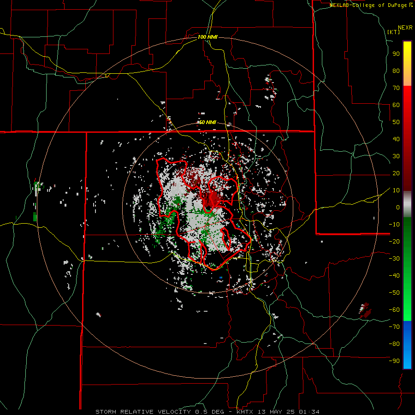Select the 0.5 DEG elevation text
415x415 pixels.
209,412
